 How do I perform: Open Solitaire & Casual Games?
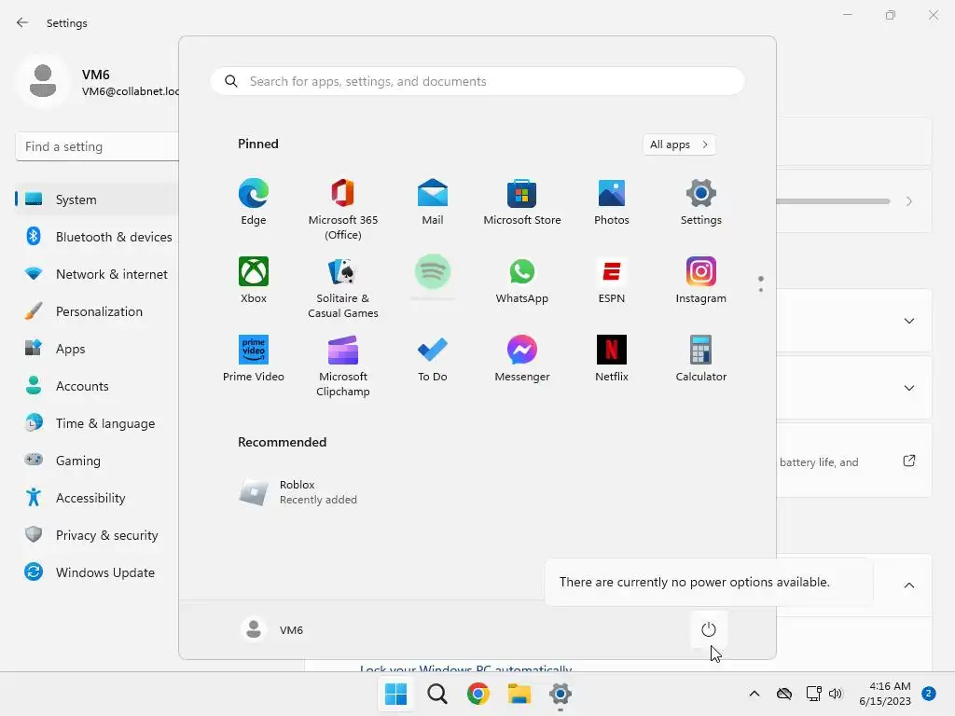(x=343, y=287)
